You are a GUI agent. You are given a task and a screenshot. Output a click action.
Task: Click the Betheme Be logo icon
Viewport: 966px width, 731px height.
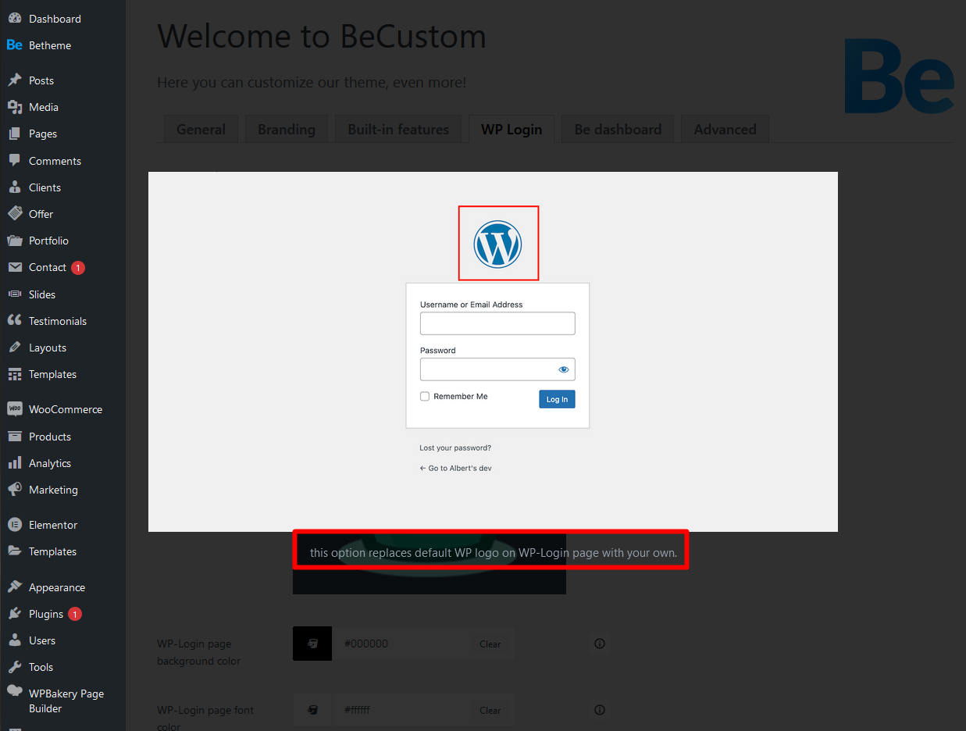(14, 45)
